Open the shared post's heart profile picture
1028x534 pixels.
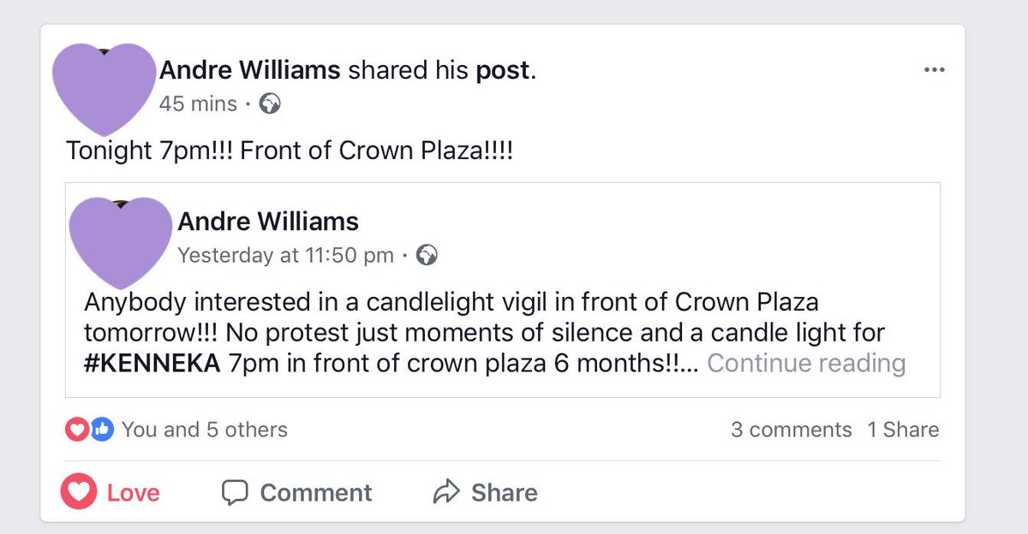tap(119, 243)
